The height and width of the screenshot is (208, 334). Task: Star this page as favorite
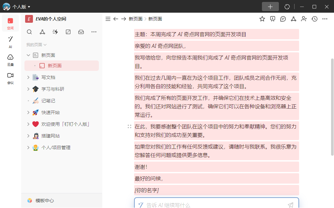click(262, 19)
